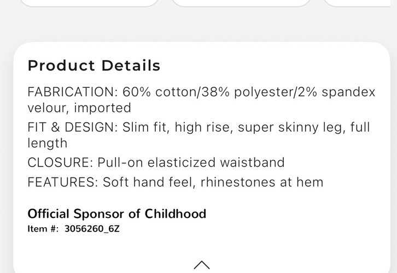Click the "velour, imported" text

click(79, 108)
